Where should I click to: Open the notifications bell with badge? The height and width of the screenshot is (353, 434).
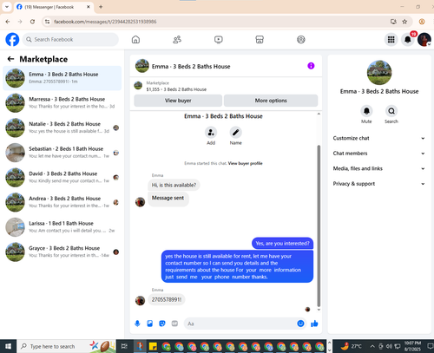[x=408, y=39]
